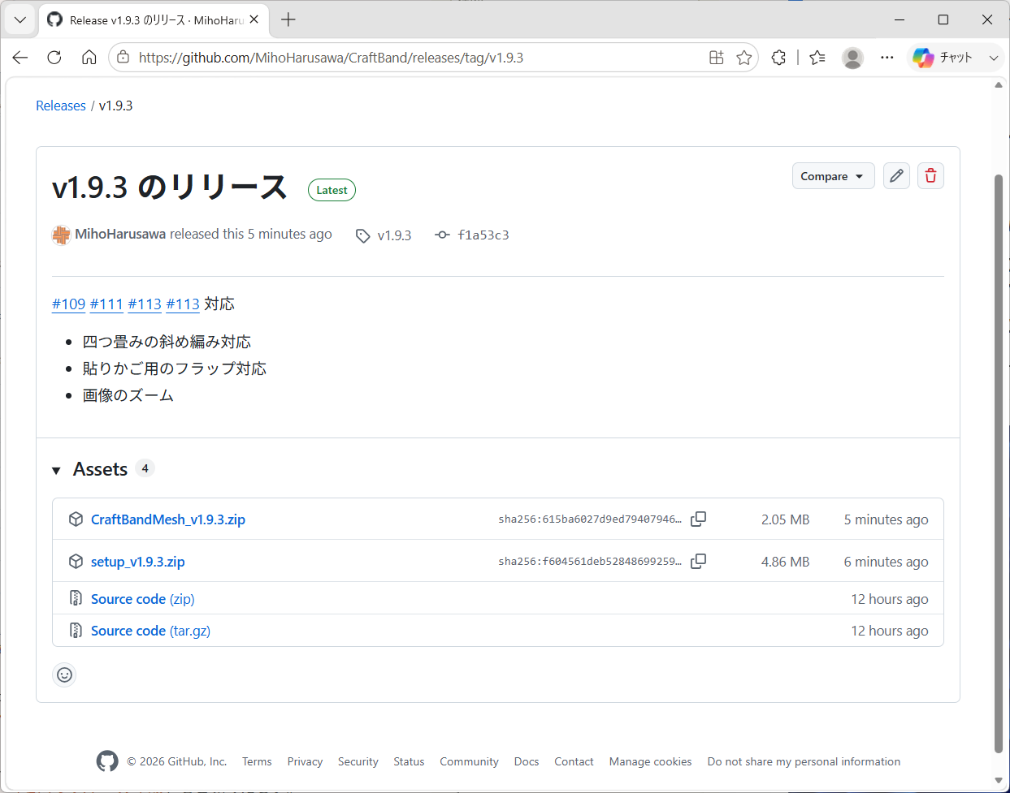Click the 画像のズーム list item
The image size is (1010, 793).
coord(128,395)
